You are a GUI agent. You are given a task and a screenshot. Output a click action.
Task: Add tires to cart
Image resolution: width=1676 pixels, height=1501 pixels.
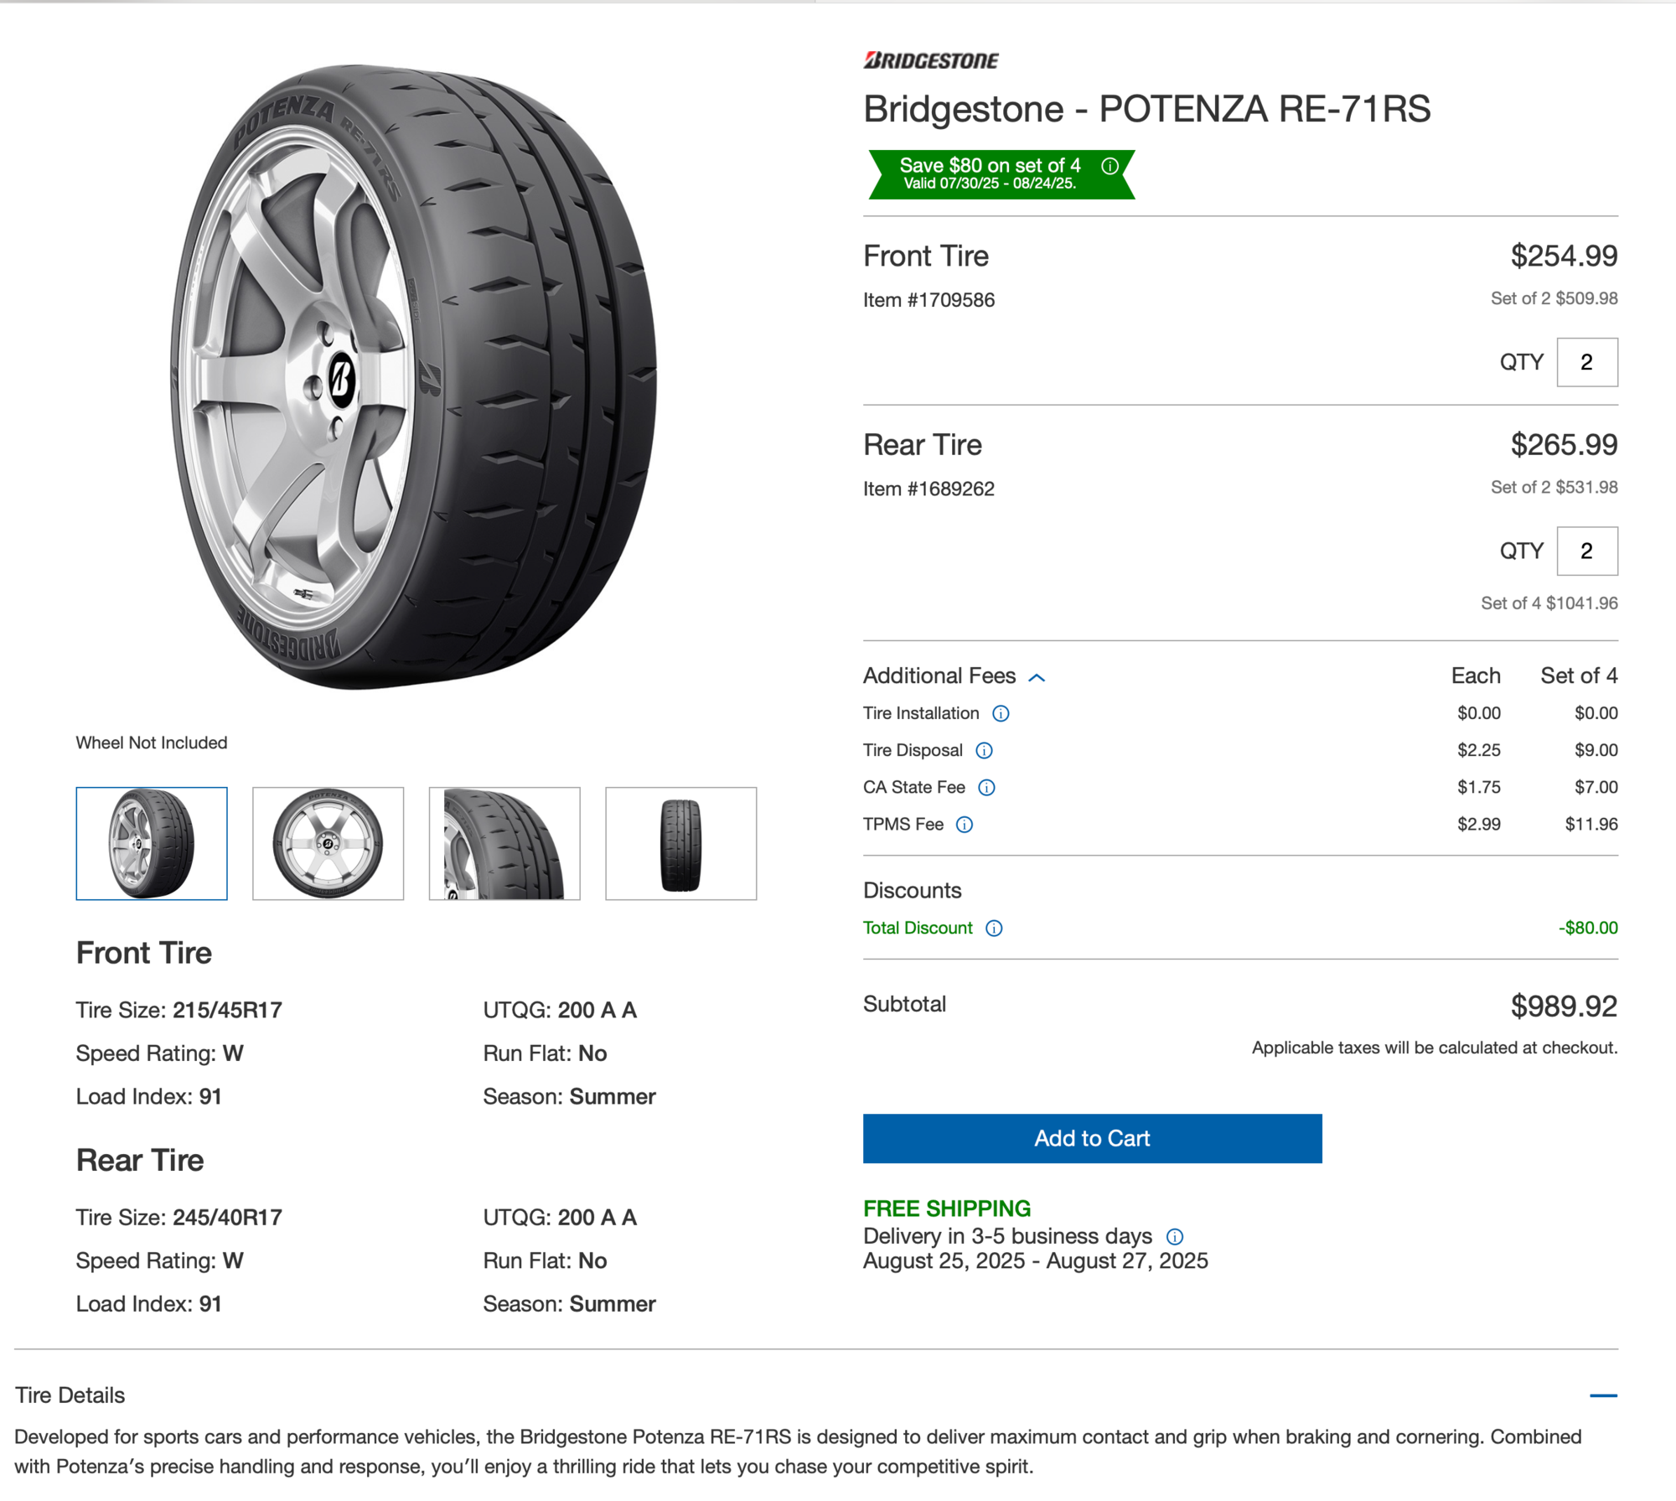coord(1092,1138)
